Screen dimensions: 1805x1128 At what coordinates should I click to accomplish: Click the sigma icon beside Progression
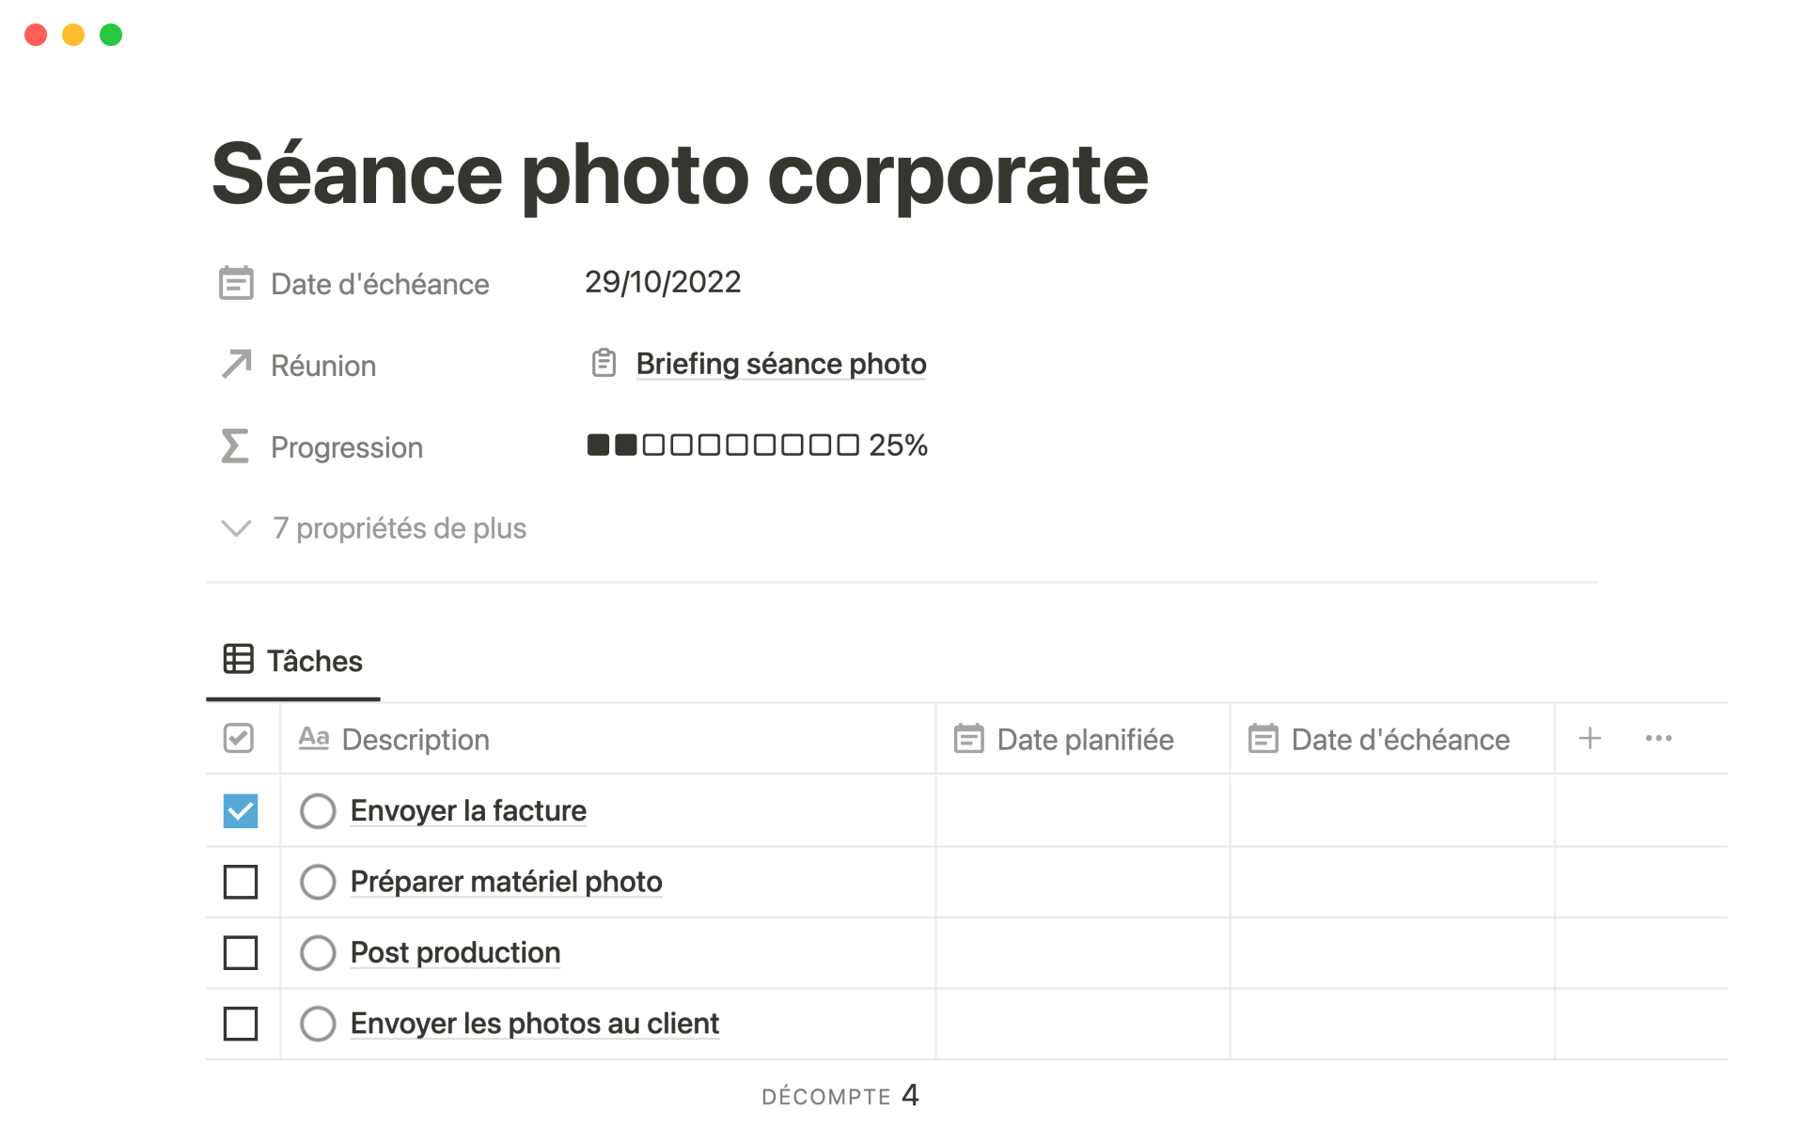pos(235,446)
